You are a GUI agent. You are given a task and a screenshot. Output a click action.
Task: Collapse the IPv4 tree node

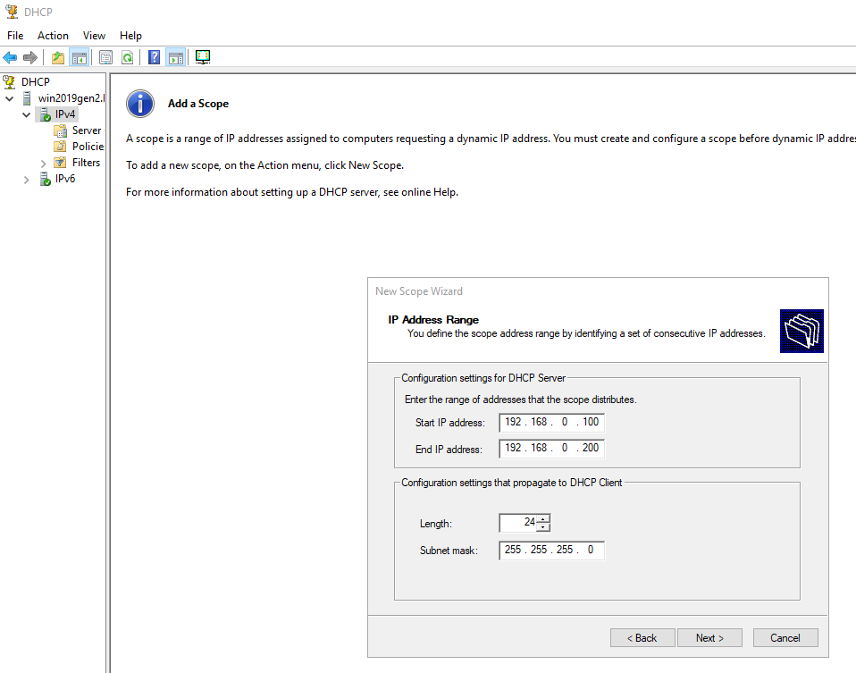click(26, 114)
